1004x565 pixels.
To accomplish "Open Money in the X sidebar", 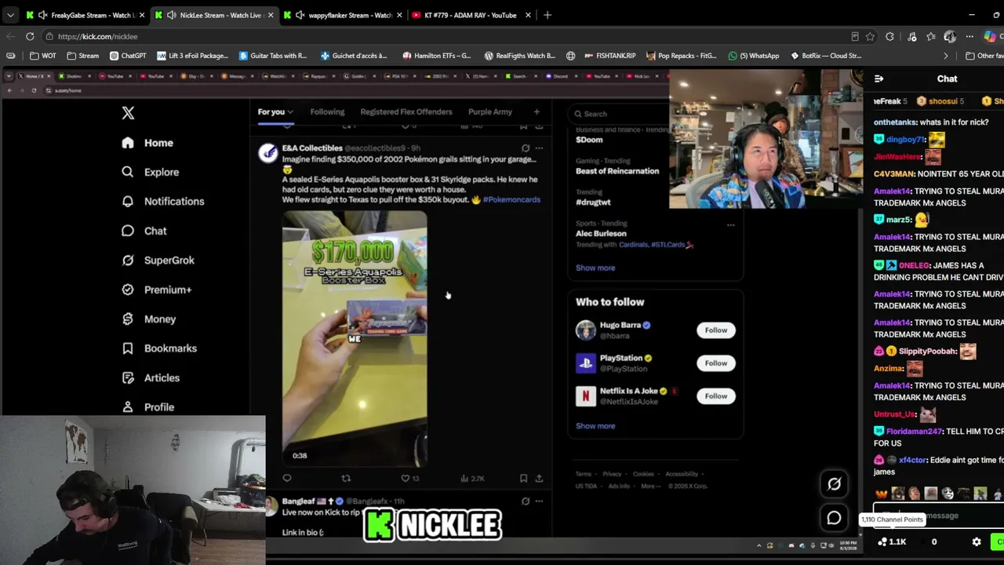I will point(148,319).
